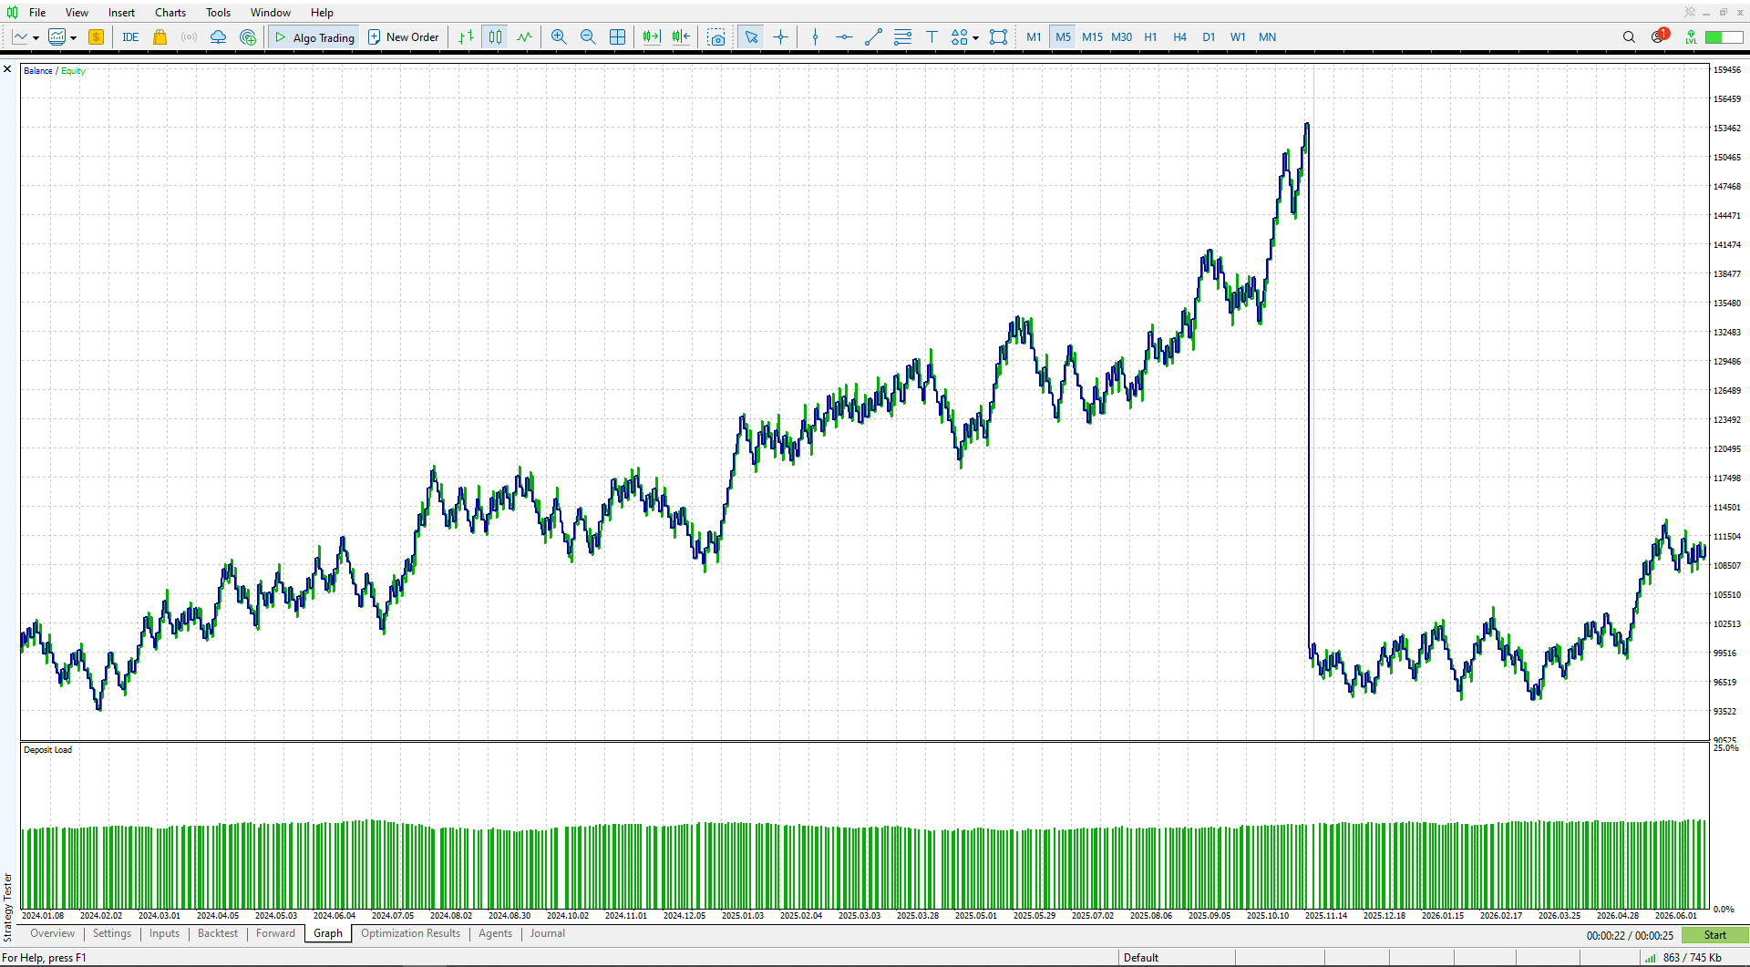
Task: Open the search magnifier icon
Action: pyautogui.click(x=1629, y=37)
